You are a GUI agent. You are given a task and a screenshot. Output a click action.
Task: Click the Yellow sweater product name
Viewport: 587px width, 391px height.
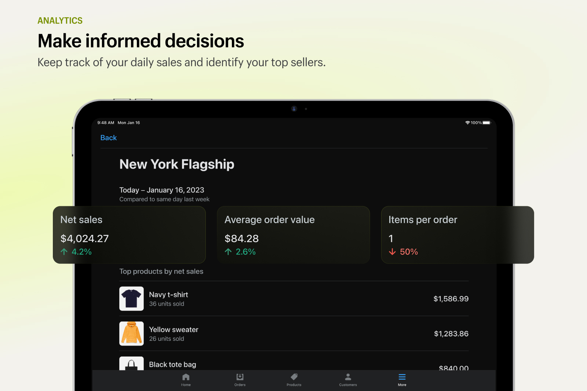[174, 329]
